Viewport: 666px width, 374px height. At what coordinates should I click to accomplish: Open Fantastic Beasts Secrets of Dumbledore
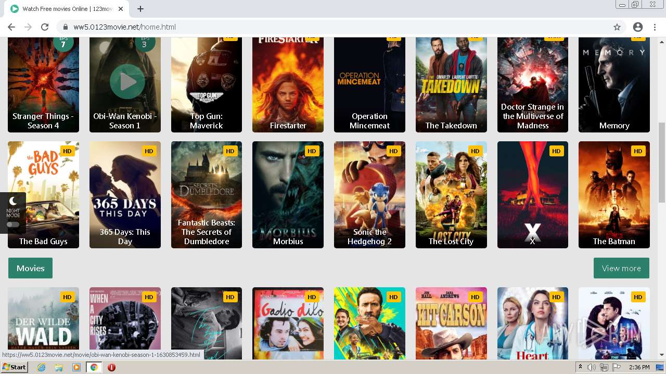pos(207,195)
